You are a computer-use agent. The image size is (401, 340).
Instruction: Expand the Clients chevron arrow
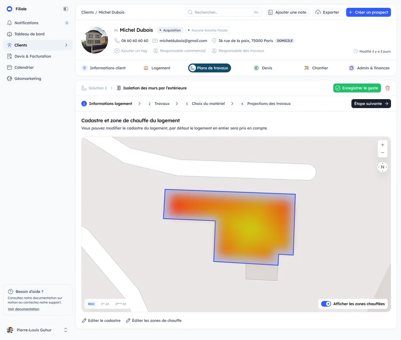click(66, 45)
